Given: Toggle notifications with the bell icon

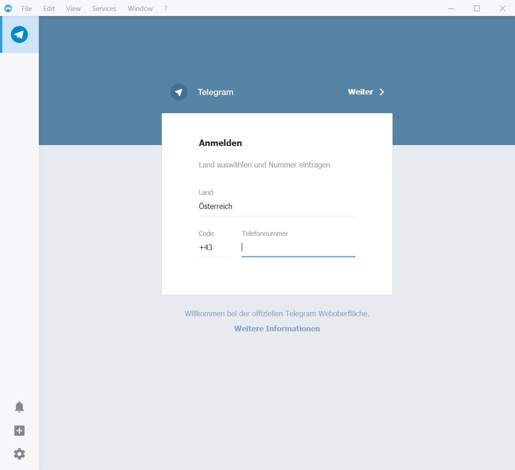Looking at the screenshot, I should click(x=19, y=407).
